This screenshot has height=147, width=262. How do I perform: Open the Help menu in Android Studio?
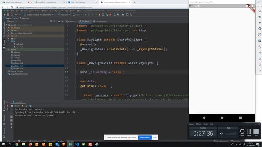coord(79,11)
